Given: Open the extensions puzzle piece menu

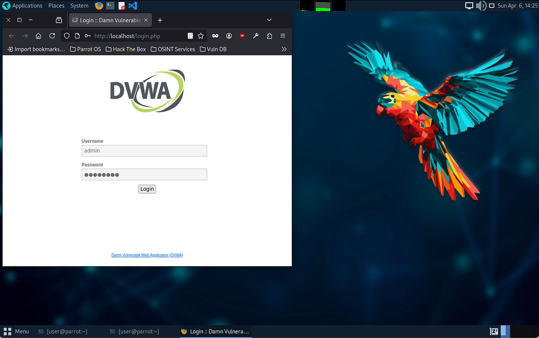Looking at the screenshot, I should 269,36.
